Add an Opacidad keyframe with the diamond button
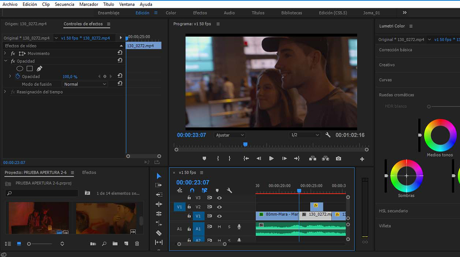This screenshot has height=257, width=460. pos(105,76)
